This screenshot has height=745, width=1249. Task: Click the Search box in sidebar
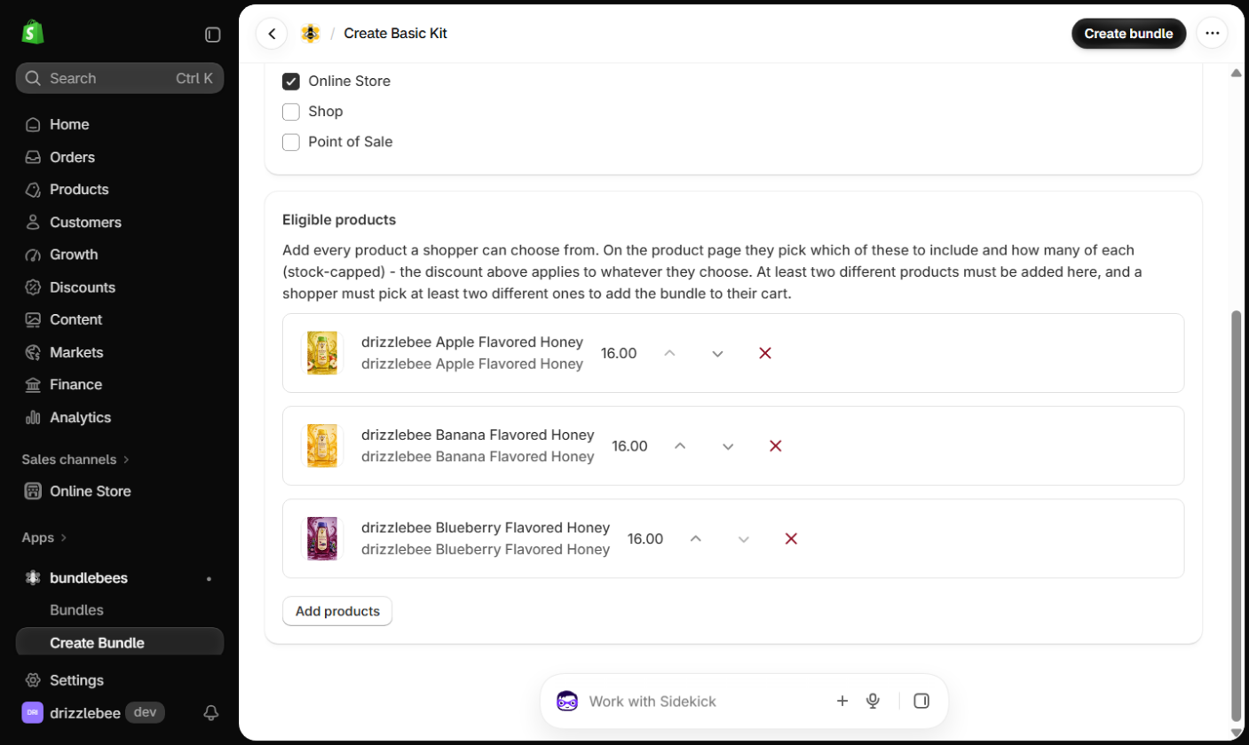[x=120, y=78]
